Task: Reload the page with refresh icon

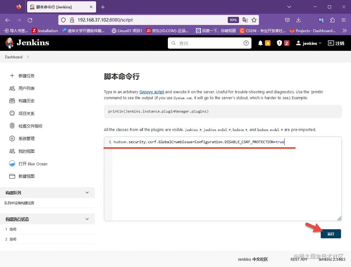Action: 30,20
